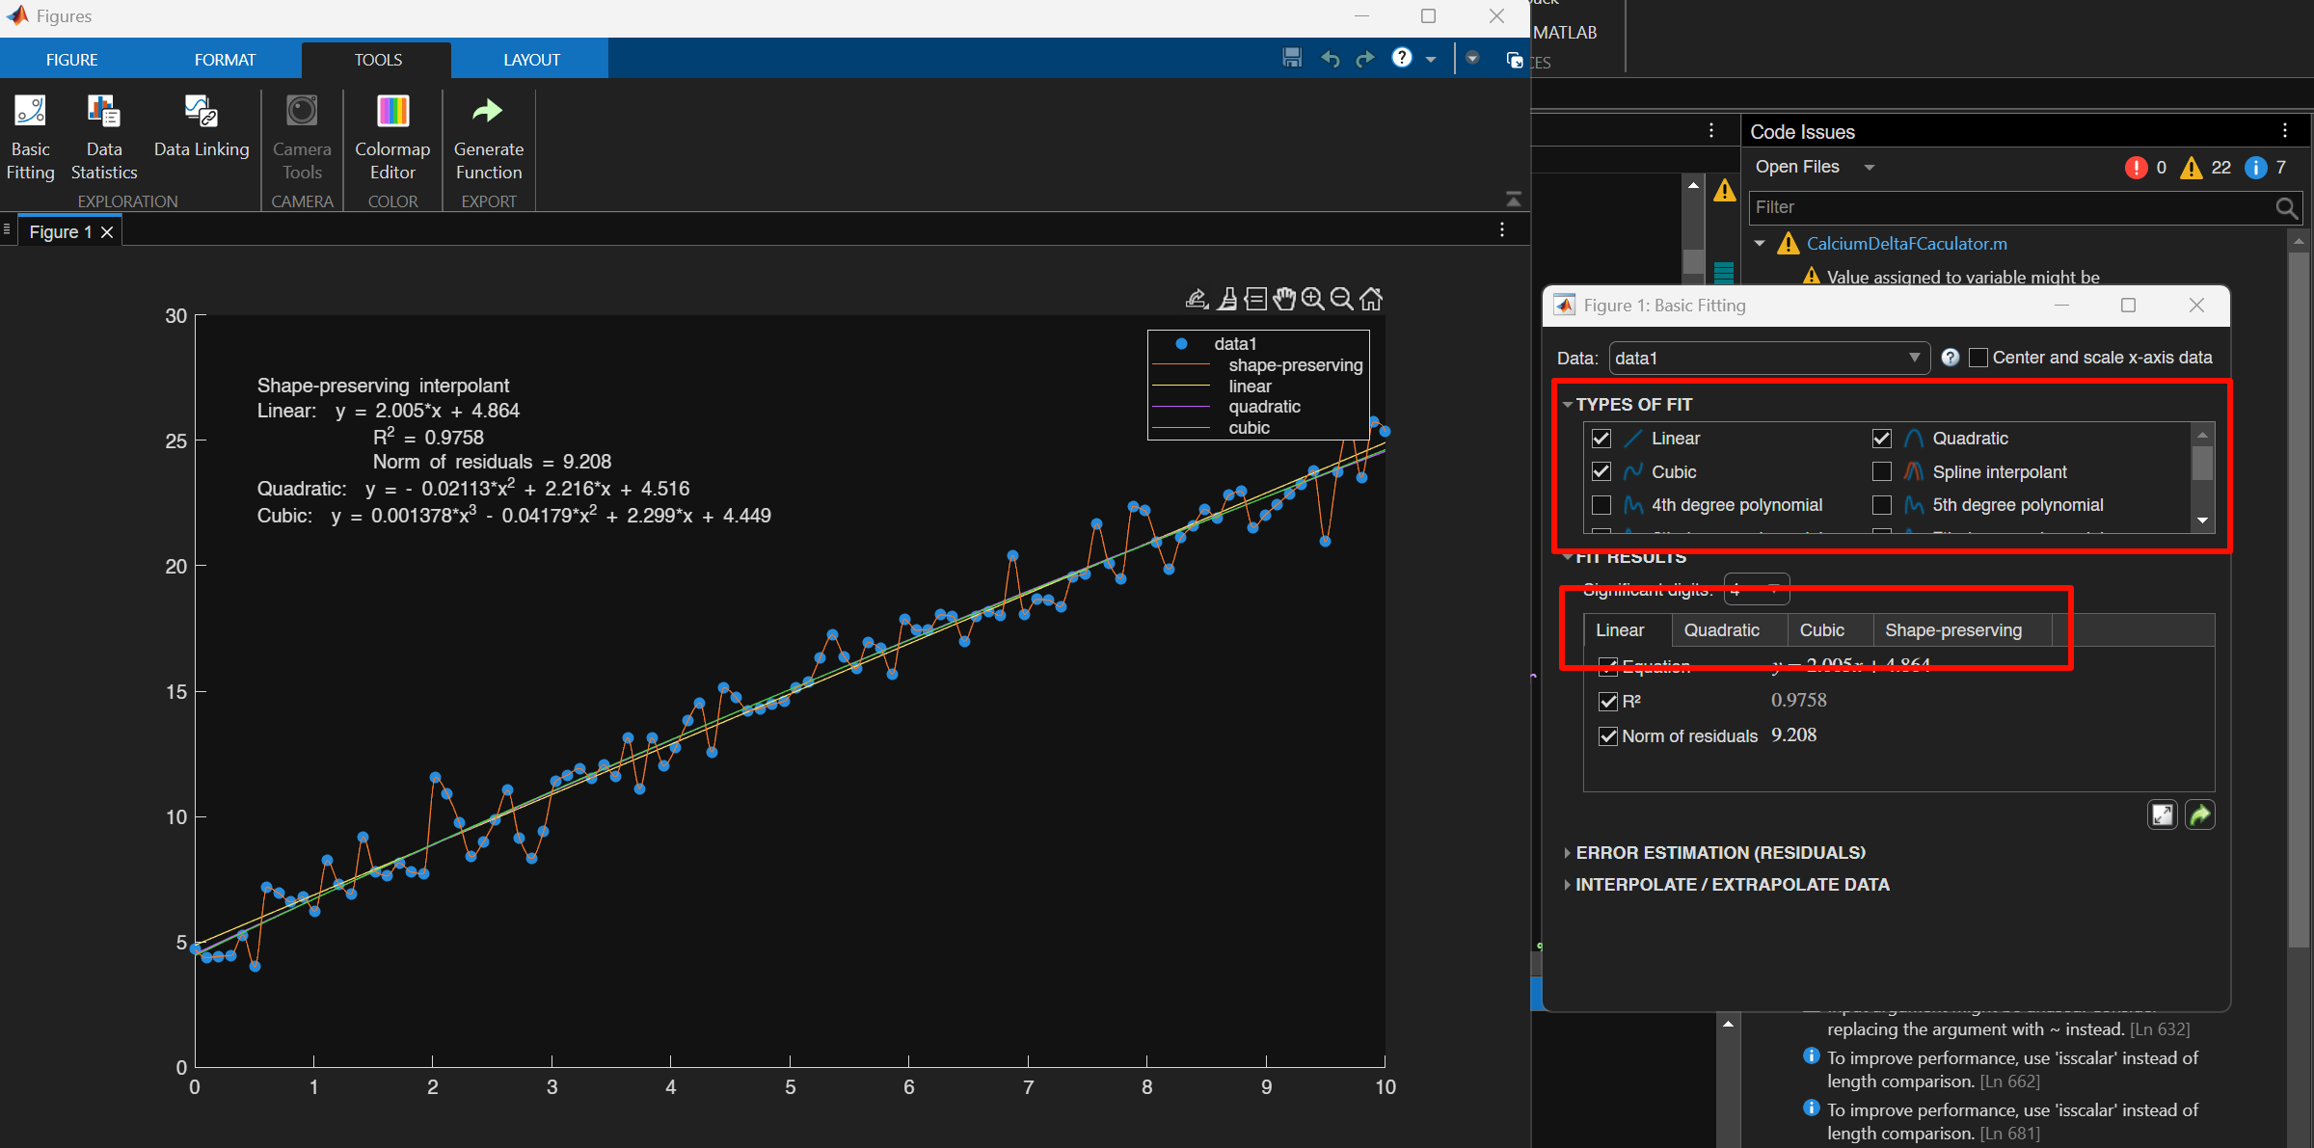Undo the last figure action

[1331, 59]
